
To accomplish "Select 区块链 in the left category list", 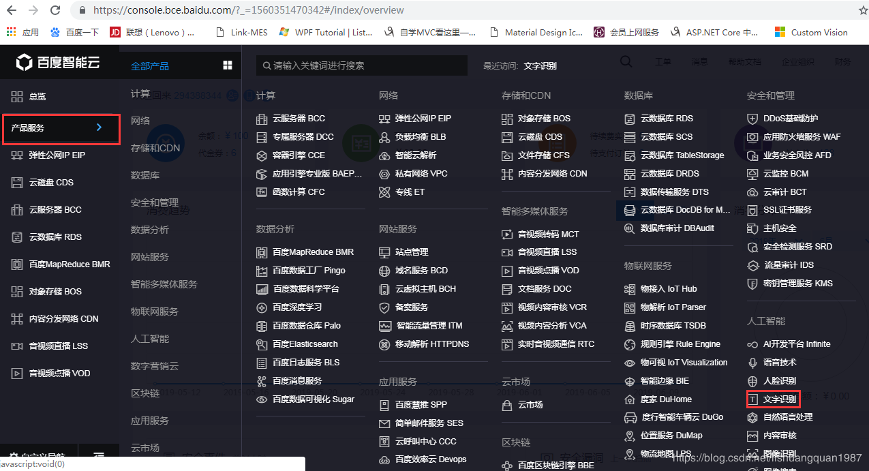I will point(145,393).
